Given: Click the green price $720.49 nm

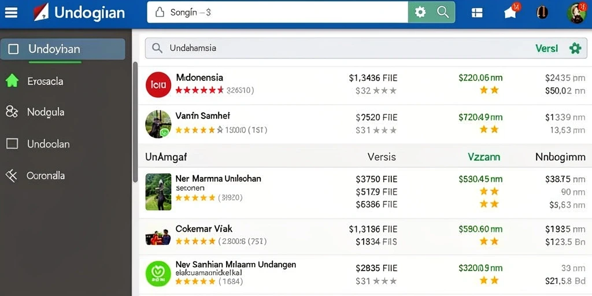Looking at the screenshot, I should click(480, 117).
